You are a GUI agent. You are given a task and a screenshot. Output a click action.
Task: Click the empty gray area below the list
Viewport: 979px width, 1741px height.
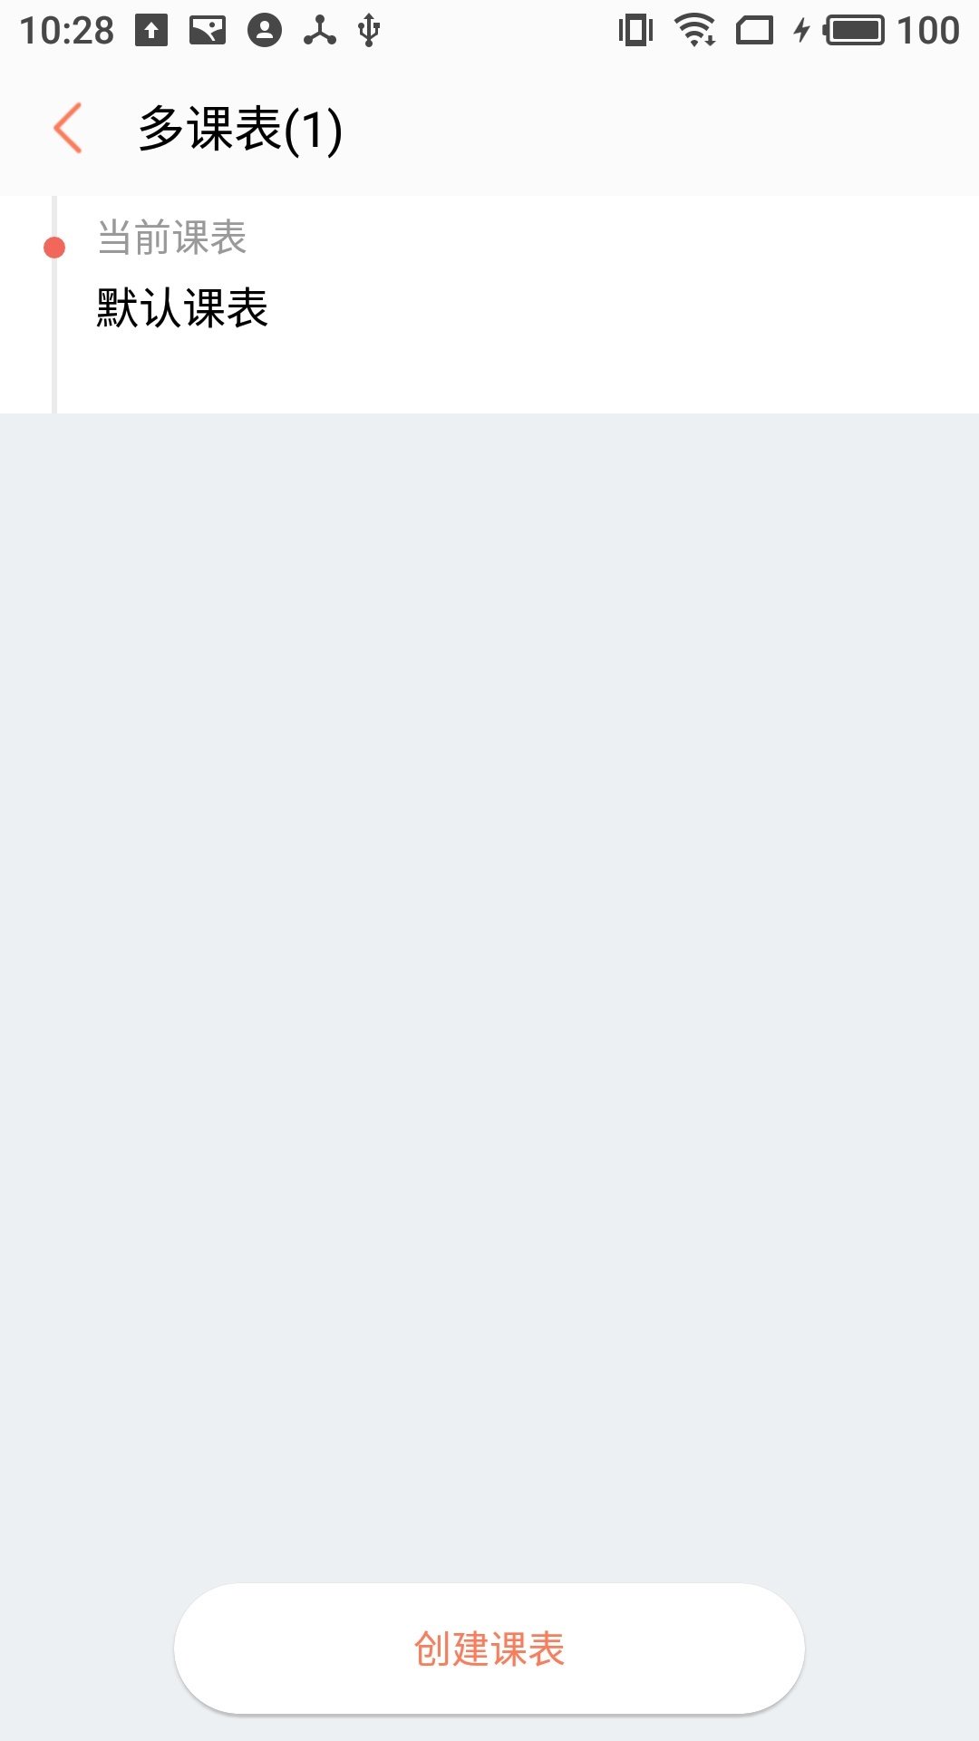coord(489,997)
